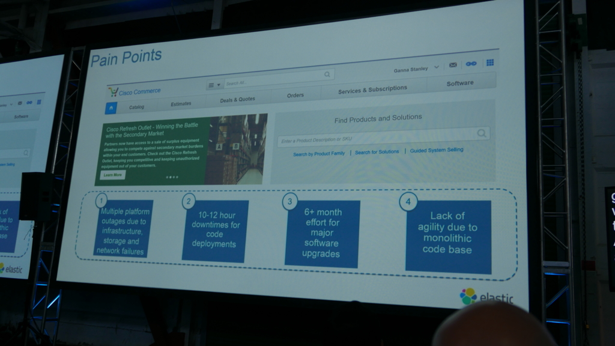Click the banner carousel dots

[x=172, y=177]
